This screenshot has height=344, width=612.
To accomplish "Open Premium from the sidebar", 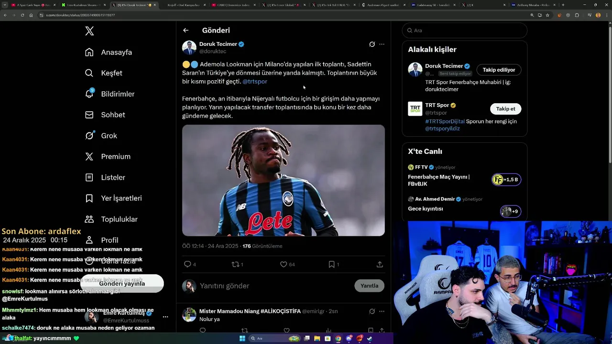I will [108, 157].
